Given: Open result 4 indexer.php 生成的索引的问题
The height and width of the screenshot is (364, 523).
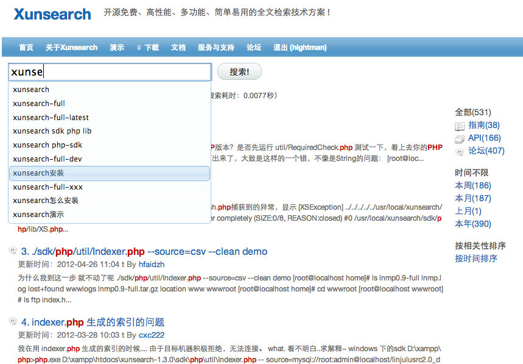Looking at the screenshot, I should [x=93, y=323].
